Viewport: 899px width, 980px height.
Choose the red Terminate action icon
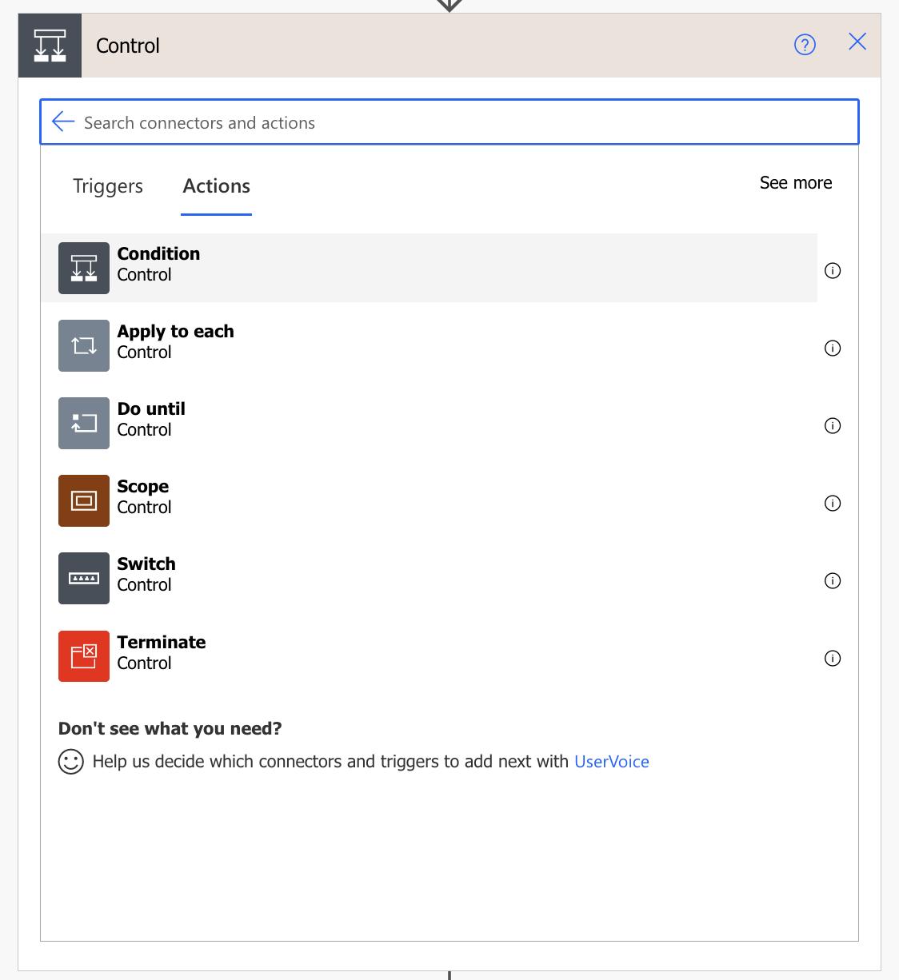(x=84, y=656)
